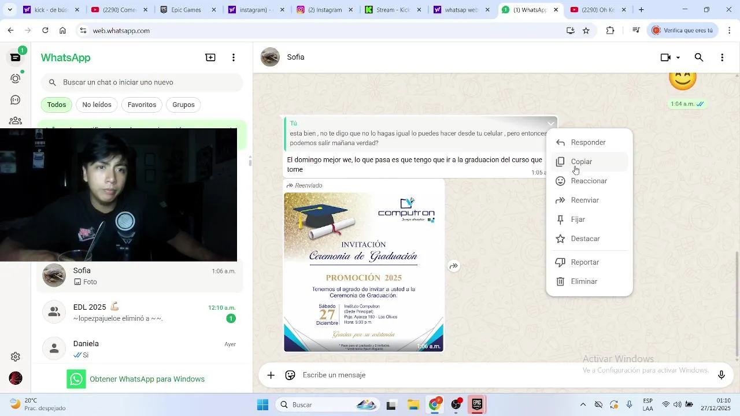
Task: Open Sofia's profile photo in header
Action: click(x=270, y=57)
